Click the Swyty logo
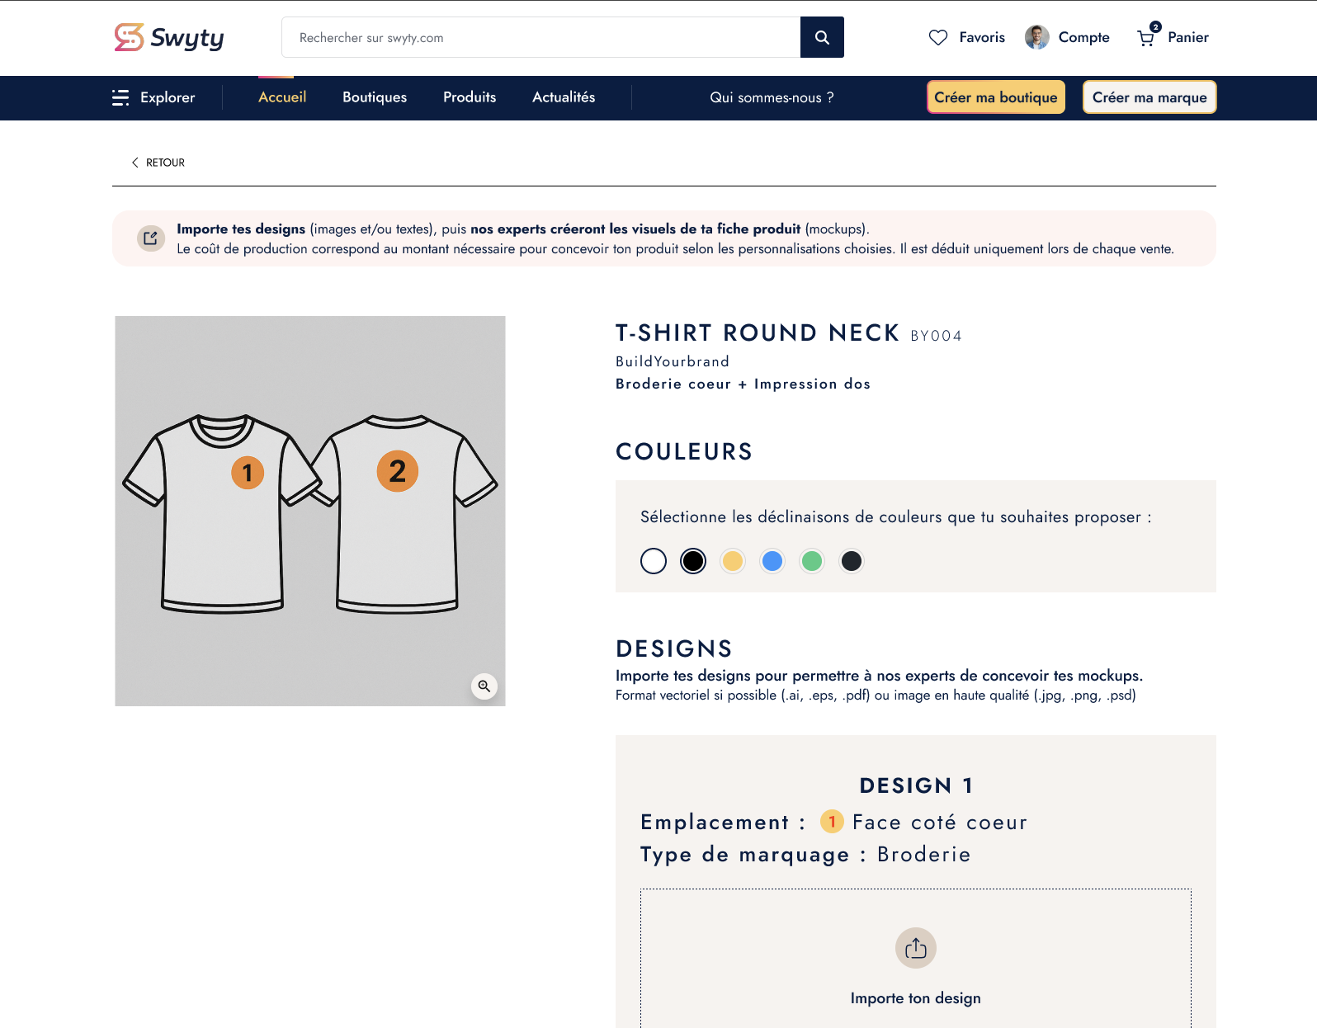 [x=168, y=37]
